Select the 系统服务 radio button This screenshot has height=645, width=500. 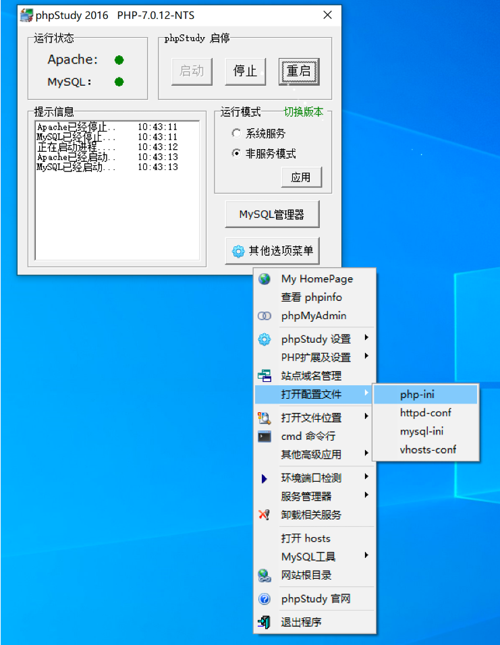click(x=236, y=134)
